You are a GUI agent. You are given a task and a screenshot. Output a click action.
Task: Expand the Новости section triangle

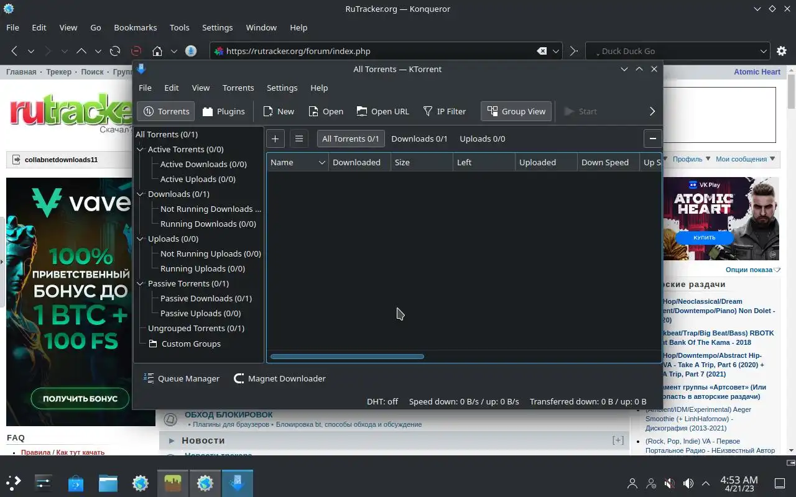[x=171, y=440]
